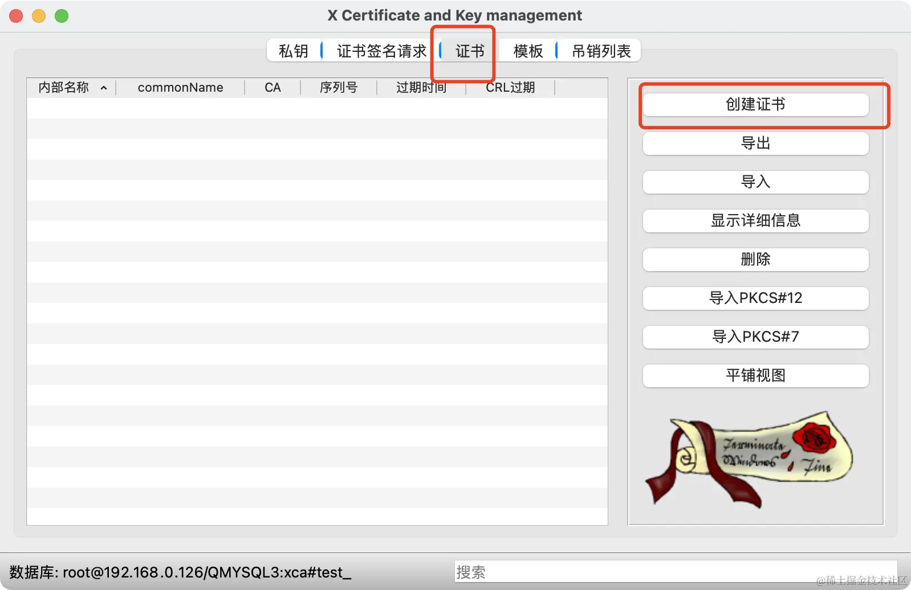Sort by the 过期时间 column header
The width and height of the screenshot is (911, 590).
tap(421, 88)
